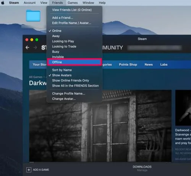The width and height of the screenshot is (191, 176).
Task: Open the Help menu
Action: pyautogui.click(x=102, y=3)
